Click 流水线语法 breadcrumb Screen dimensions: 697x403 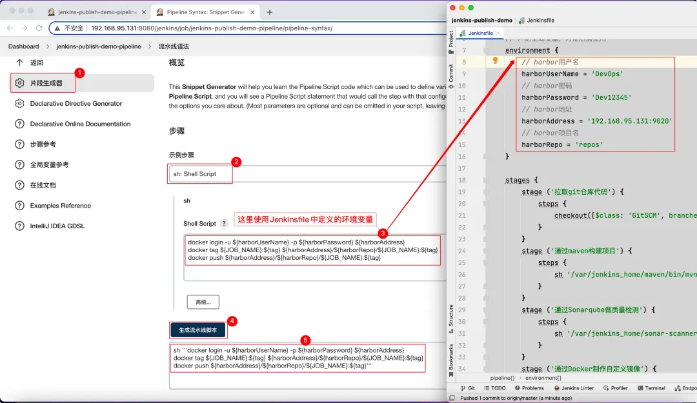174,46
